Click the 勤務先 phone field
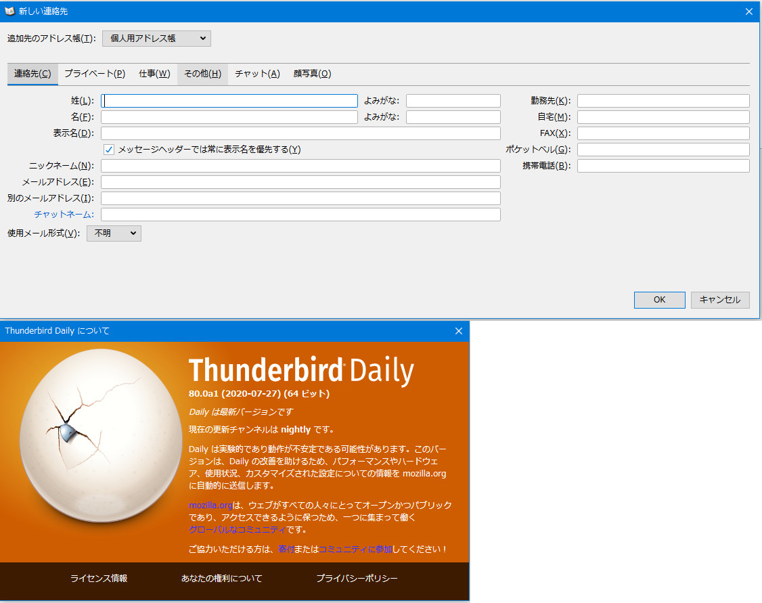Viewport: 762px width, 603px height. 663,101
